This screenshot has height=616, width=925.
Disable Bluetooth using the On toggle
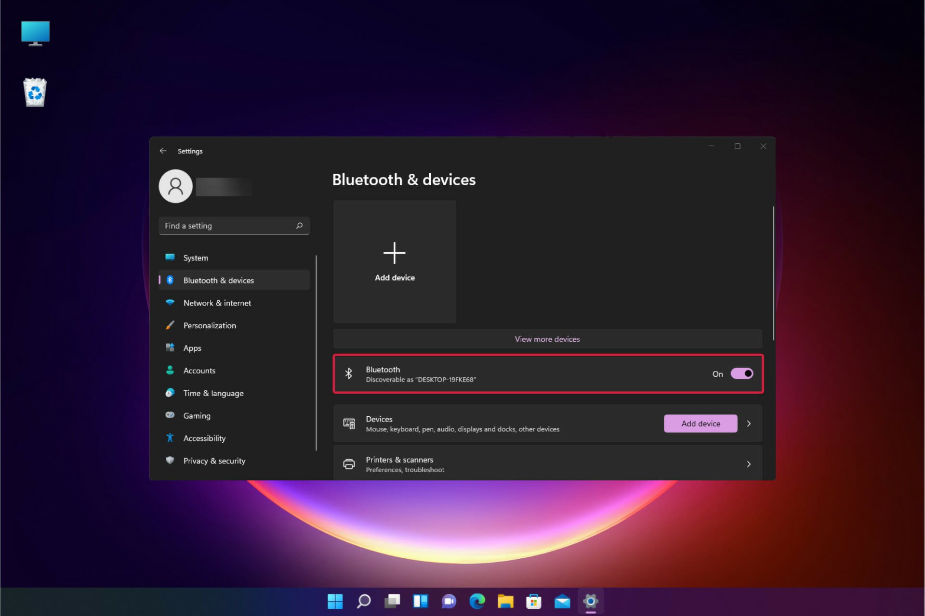[x=742, y=373]
